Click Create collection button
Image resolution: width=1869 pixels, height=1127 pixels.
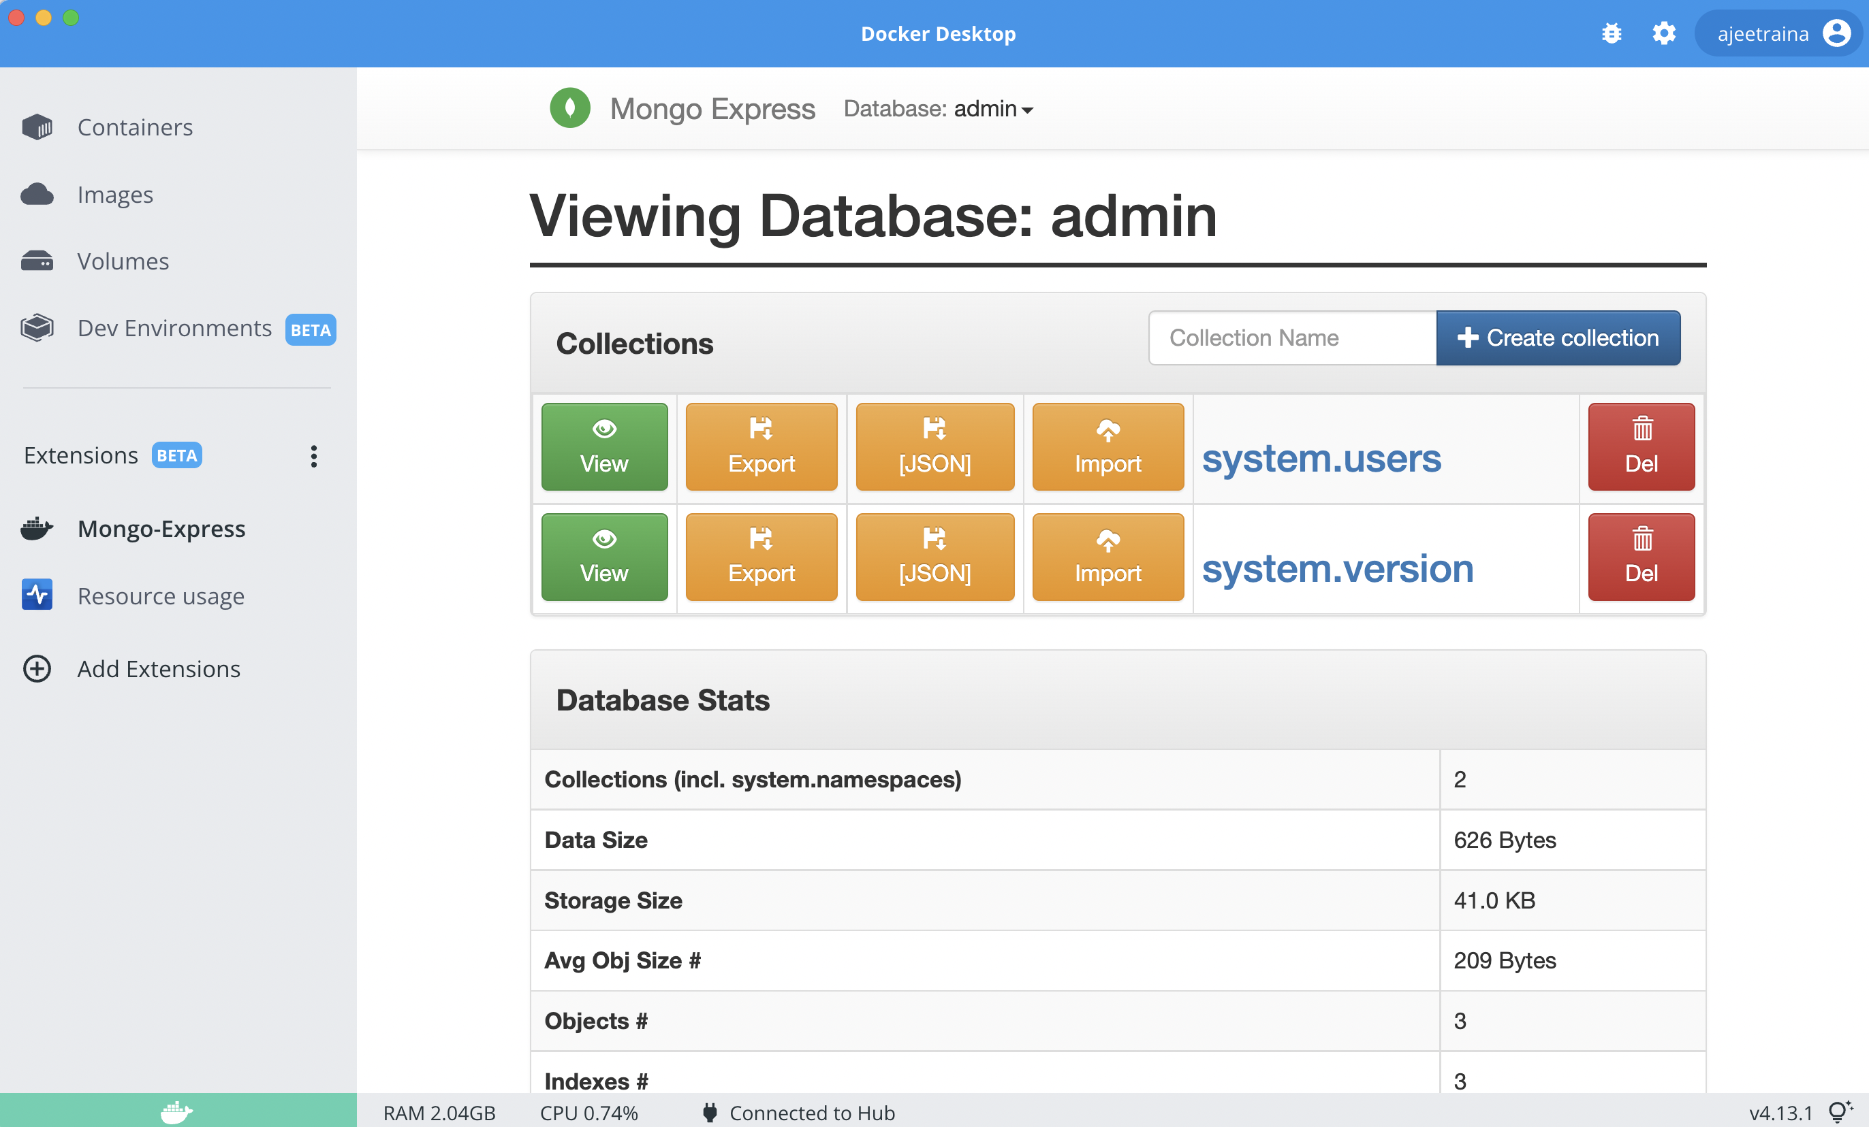[1558, 338]
